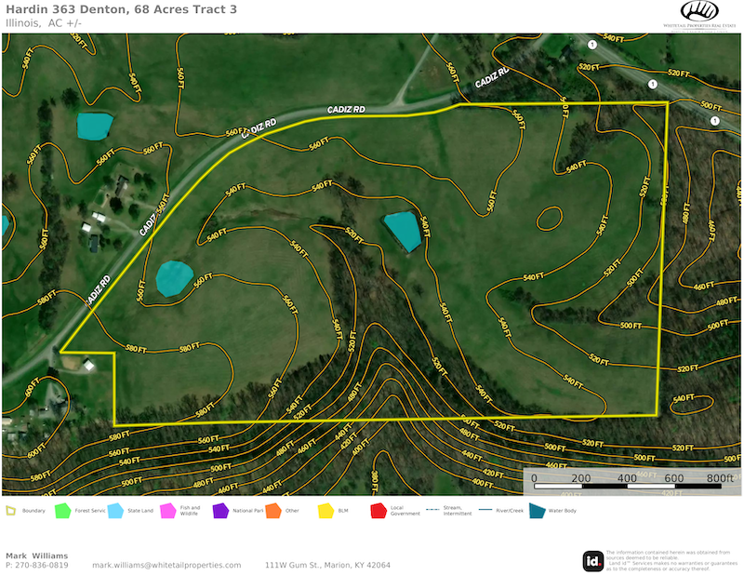Click the yellow BLM legend icon
This screenshot has width=744, height=575.
tap(325, 510)
